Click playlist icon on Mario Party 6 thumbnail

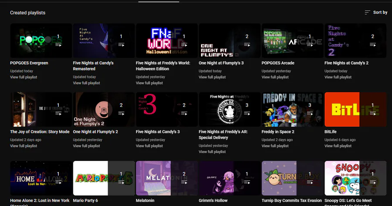coord(121,183)
